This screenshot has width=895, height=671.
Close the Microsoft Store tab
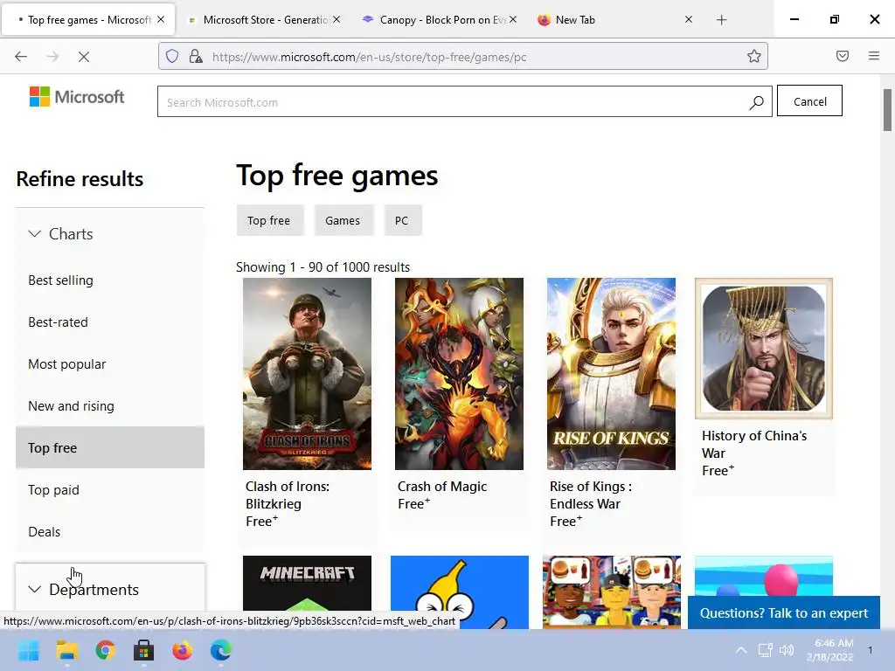pos(336,19)
